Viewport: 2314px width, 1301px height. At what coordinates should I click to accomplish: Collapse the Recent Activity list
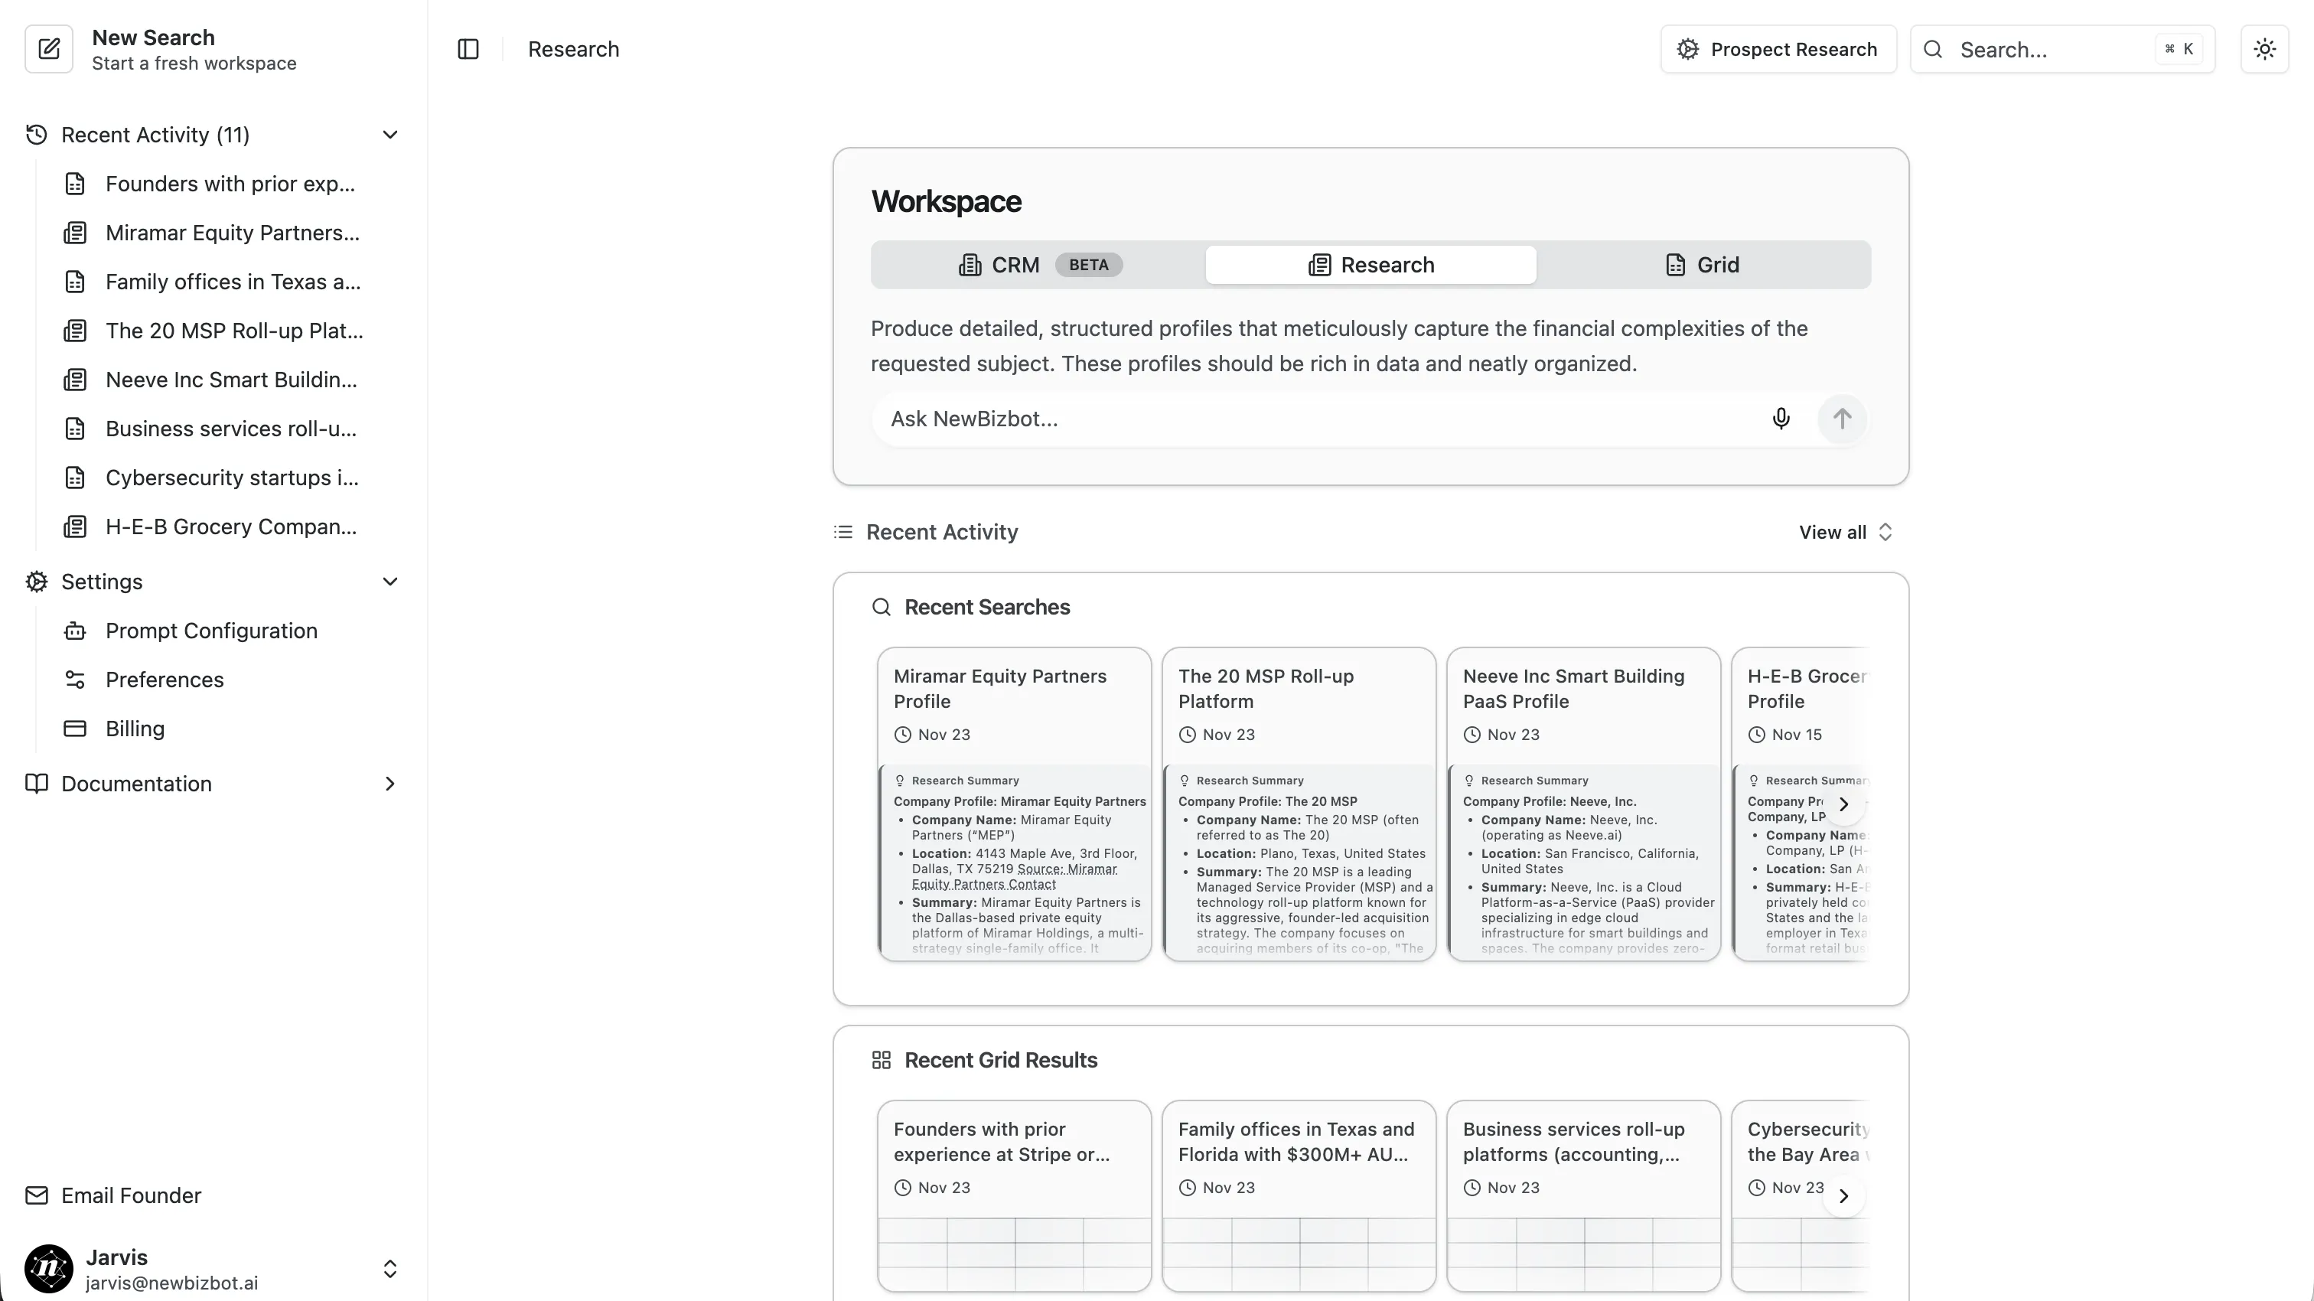point(389,134)
